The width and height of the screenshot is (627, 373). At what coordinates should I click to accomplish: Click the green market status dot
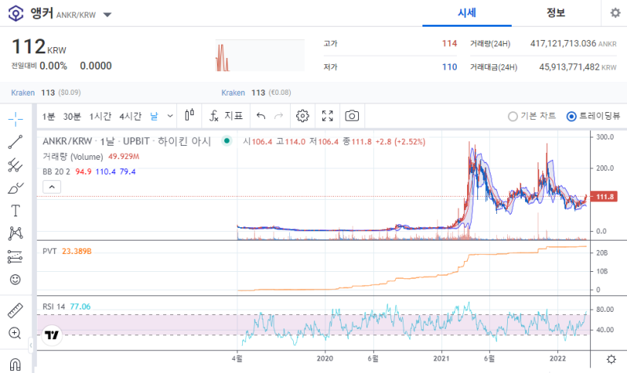pos(227,141)
